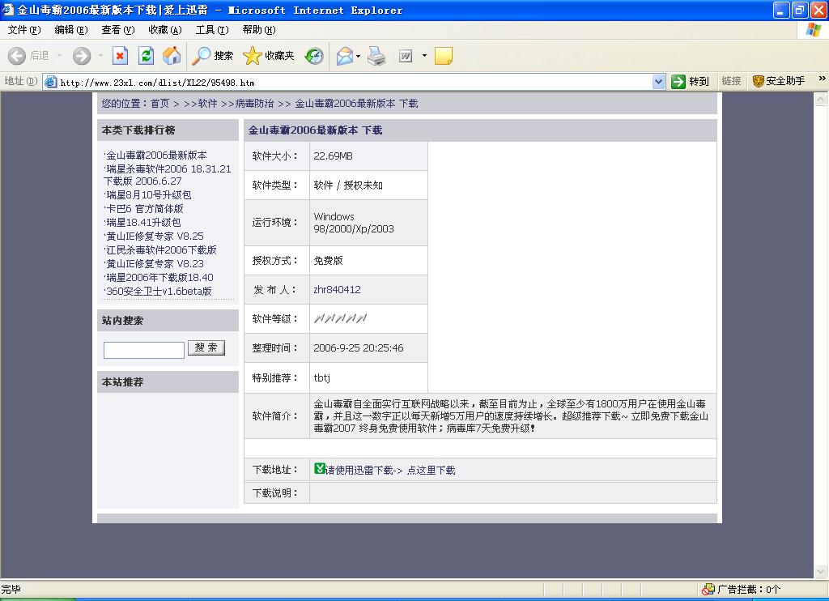Open 360安全卫士v1.6beta版 link

159,291
